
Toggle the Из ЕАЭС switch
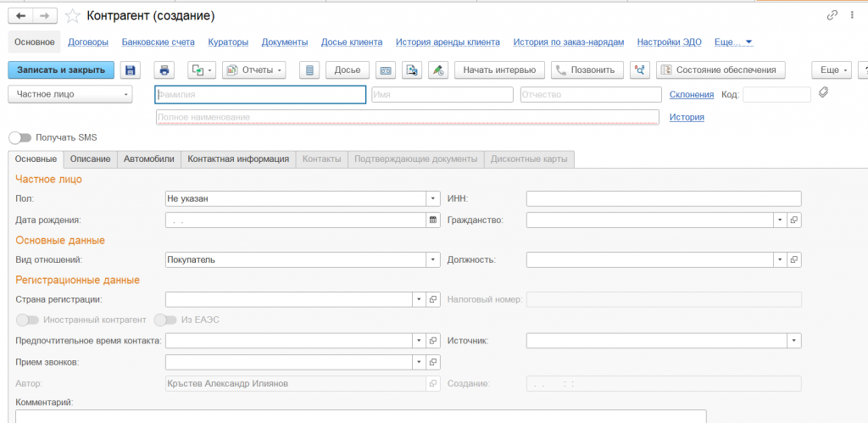click(x=164, y=320)
